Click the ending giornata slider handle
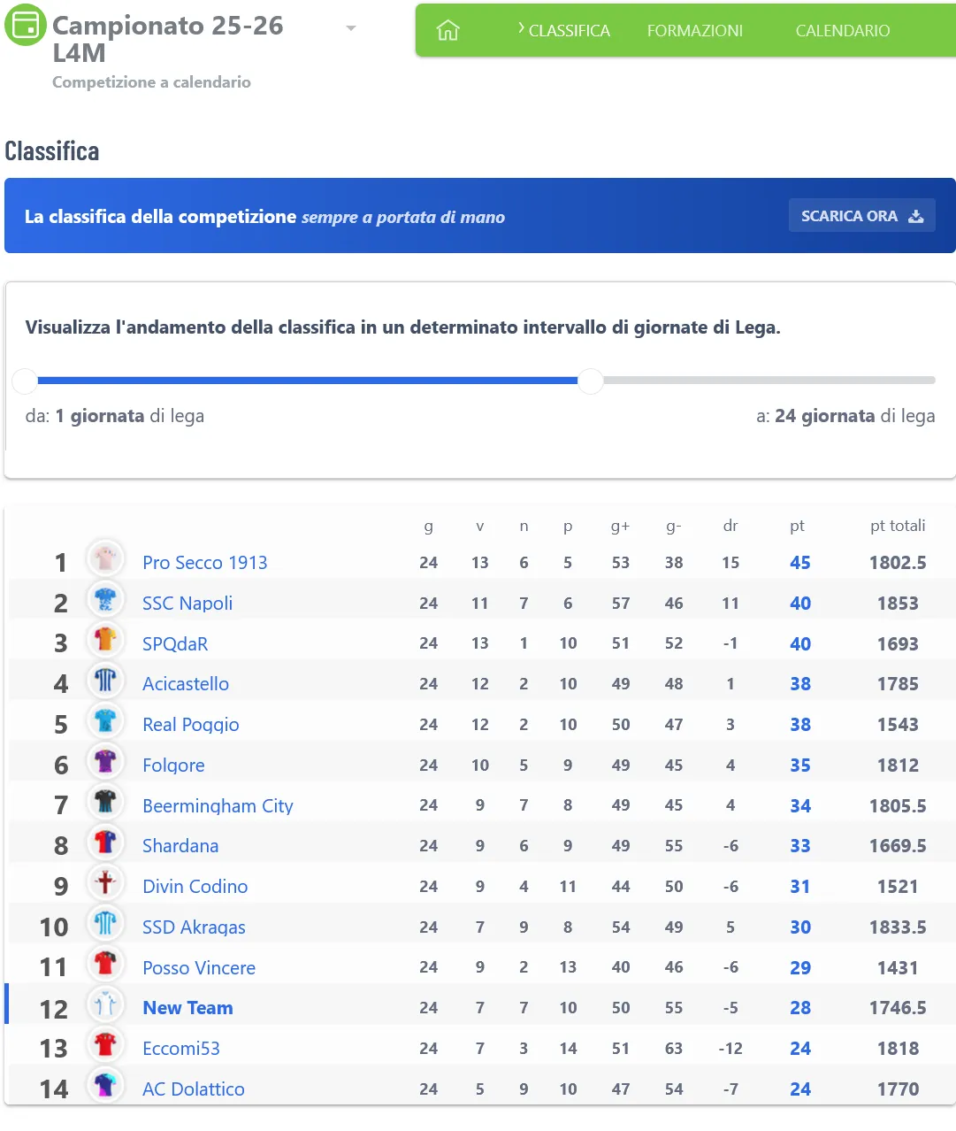The height and width of the screenshot is (1131, 956). (x=591, y=381)
